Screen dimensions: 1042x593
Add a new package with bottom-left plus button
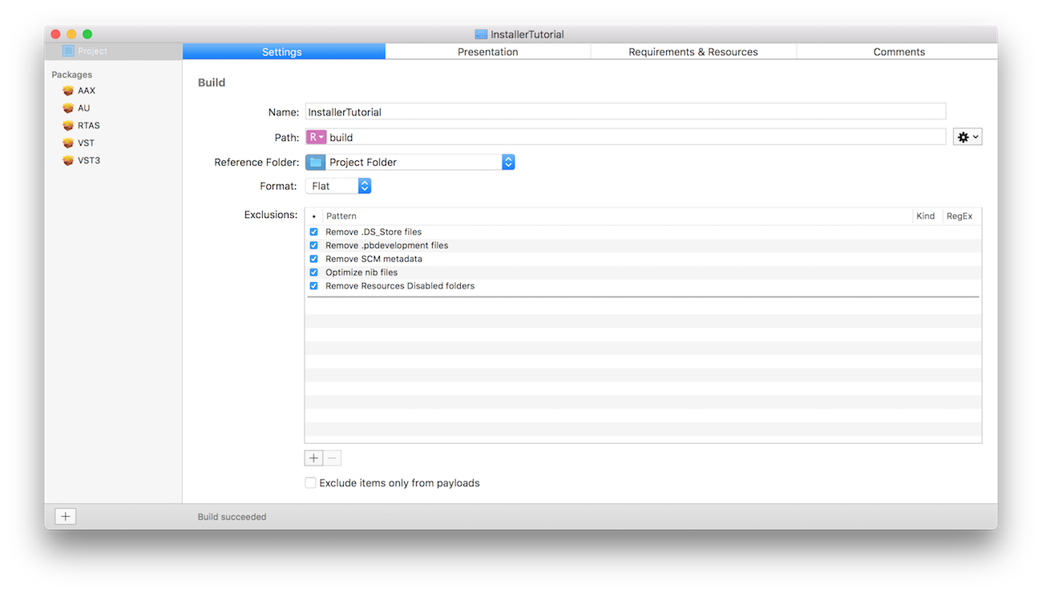pyautogui.click(x=66, y=517)
